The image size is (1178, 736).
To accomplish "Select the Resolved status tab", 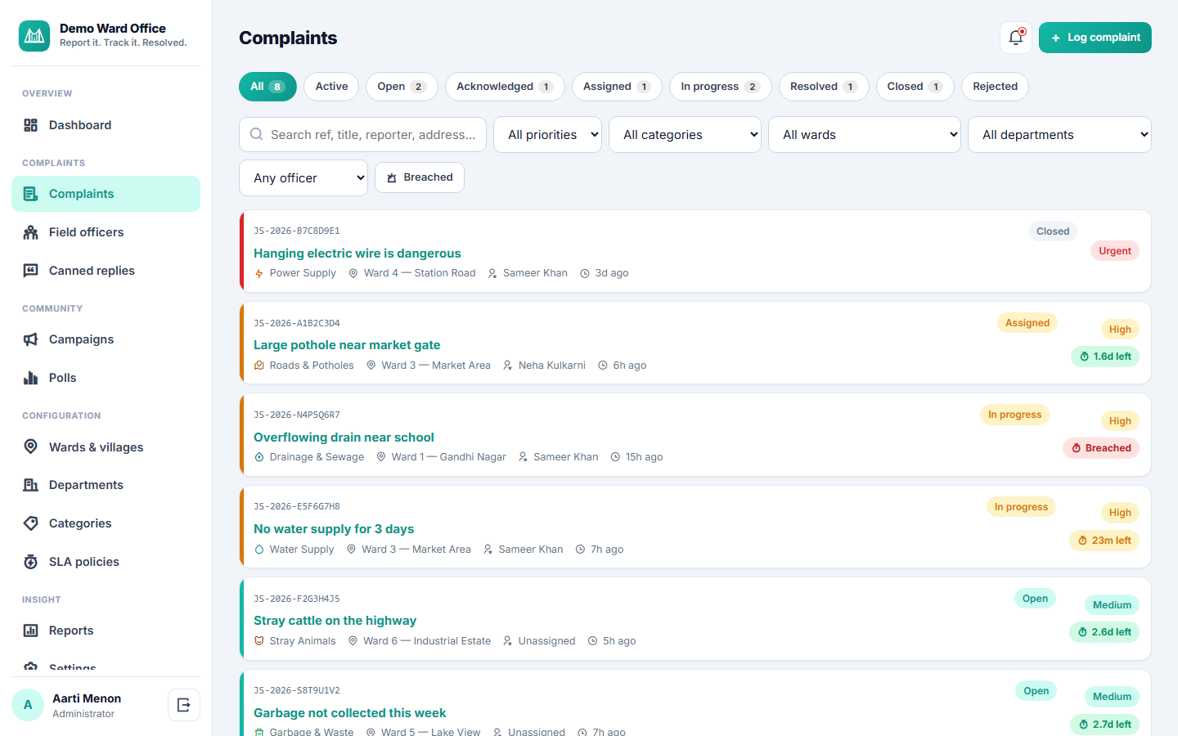I will click(824, 87).
